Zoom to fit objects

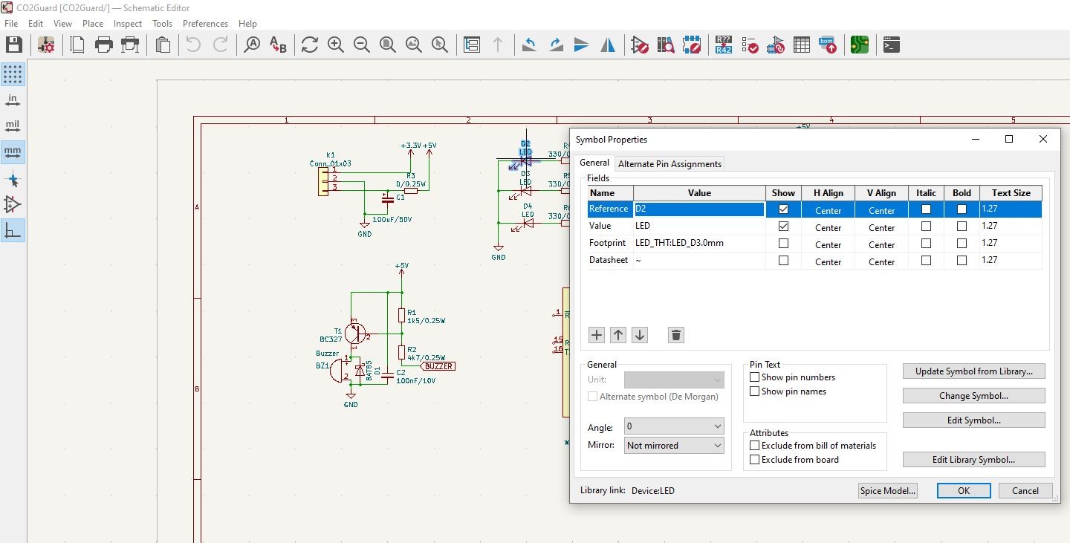[414, 45]
